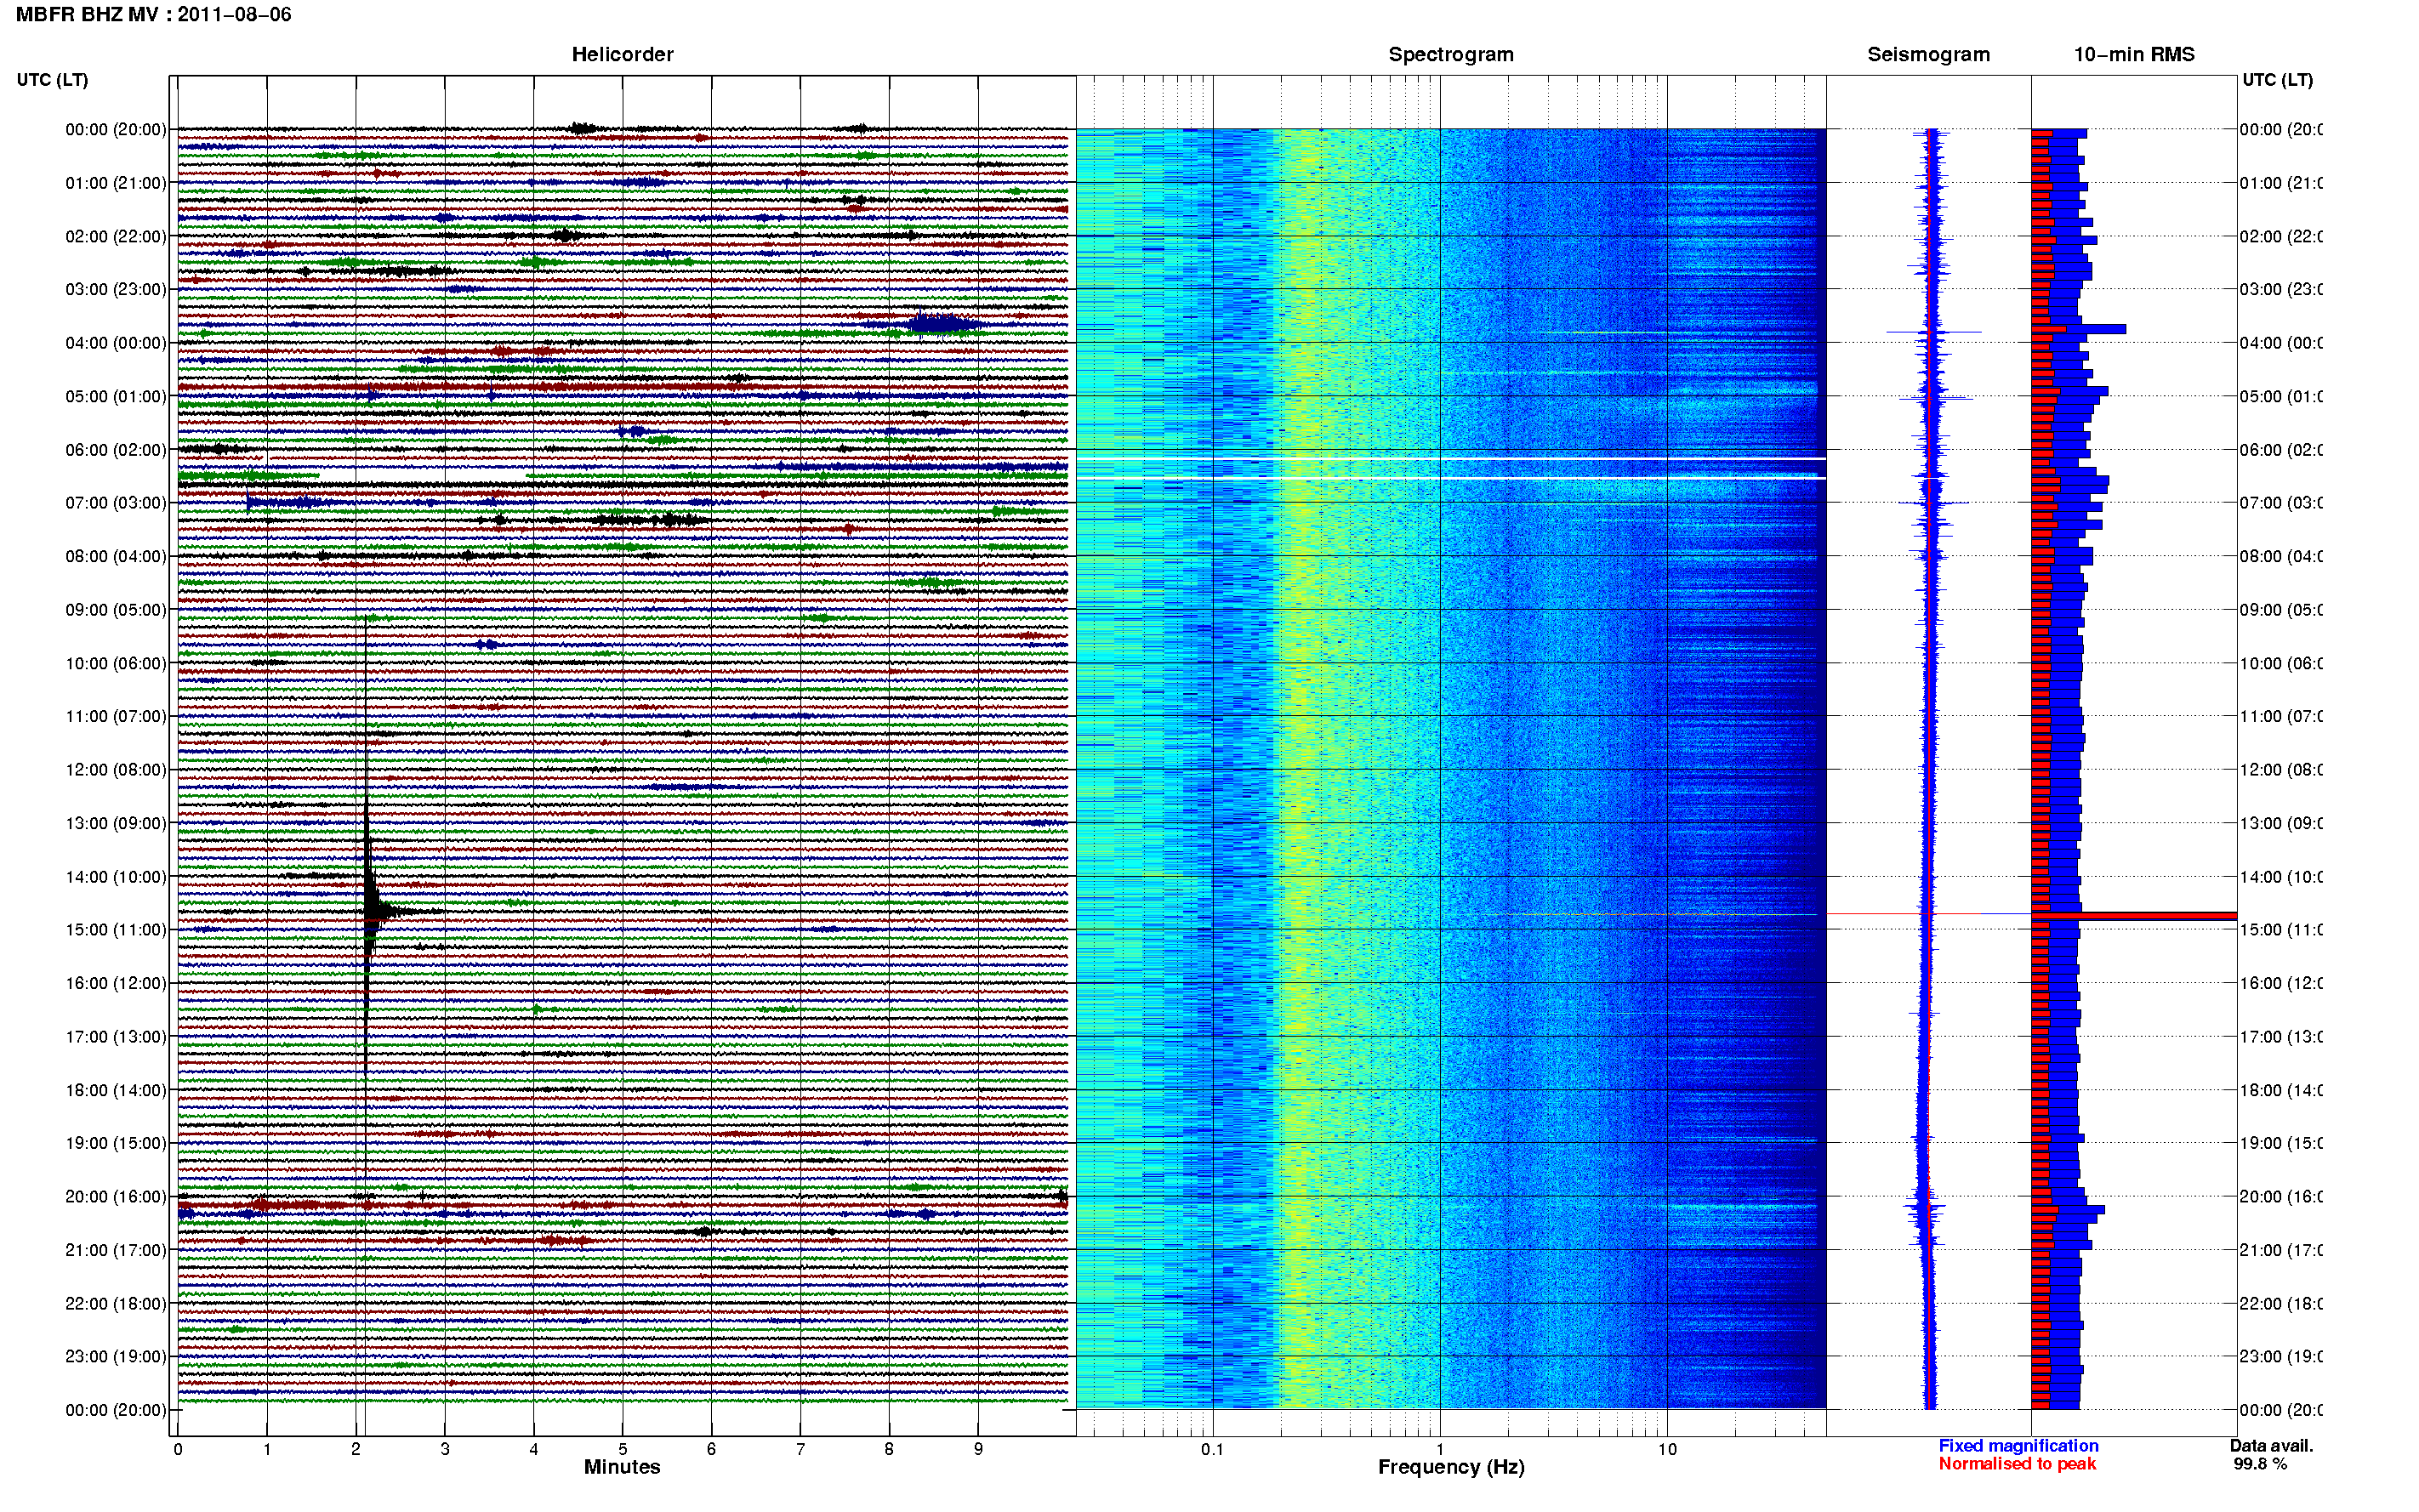Click the '4' tick on the Minutes axis
The height and width of the screenshot is (1512, 2419).
tap(534, 1449)
